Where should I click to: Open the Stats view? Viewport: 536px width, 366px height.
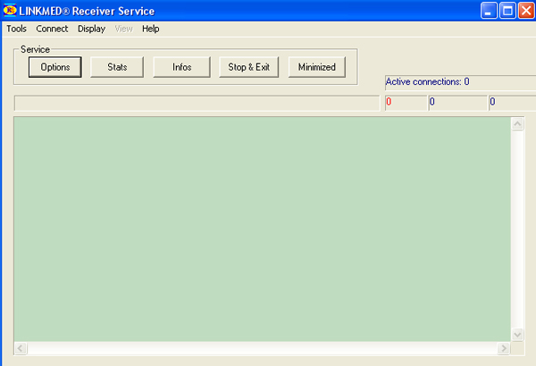click(x=117, y=67)
